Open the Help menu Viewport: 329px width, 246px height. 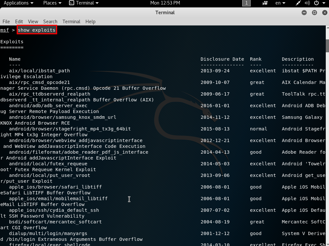90,21
